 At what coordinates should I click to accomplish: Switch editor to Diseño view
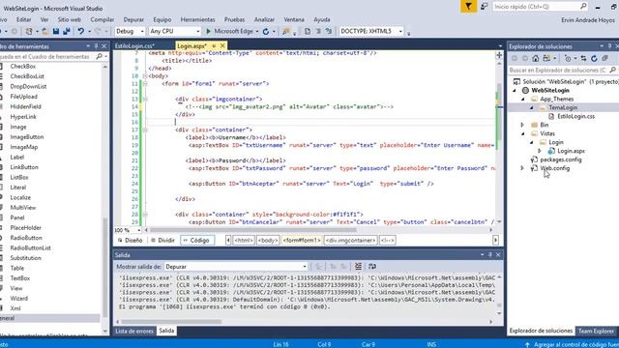(130, 241)
